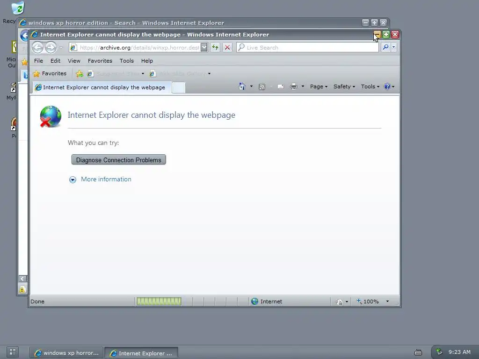
Task: Click the background window's Favorites star icon
Action: click(24, 63)
